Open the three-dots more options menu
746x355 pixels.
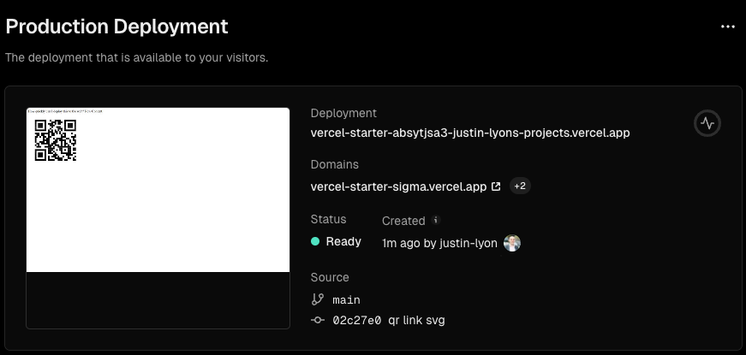point(727,27)
